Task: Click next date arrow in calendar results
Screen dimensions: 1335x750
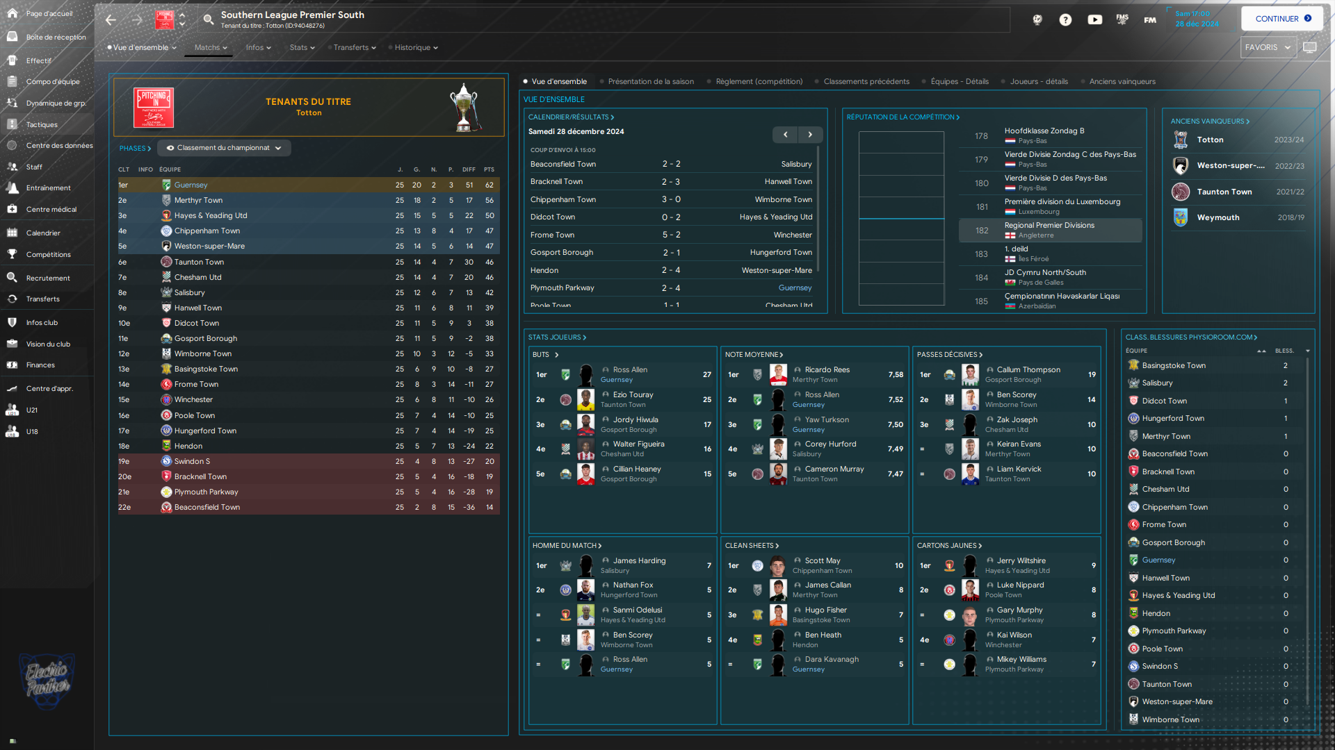Action: pyautogui.click(x=810, y=135)
